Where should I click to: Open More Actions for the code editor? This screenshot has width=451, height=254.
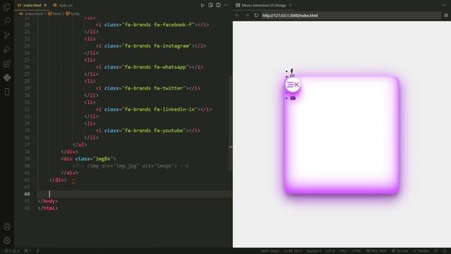[226, 5]
